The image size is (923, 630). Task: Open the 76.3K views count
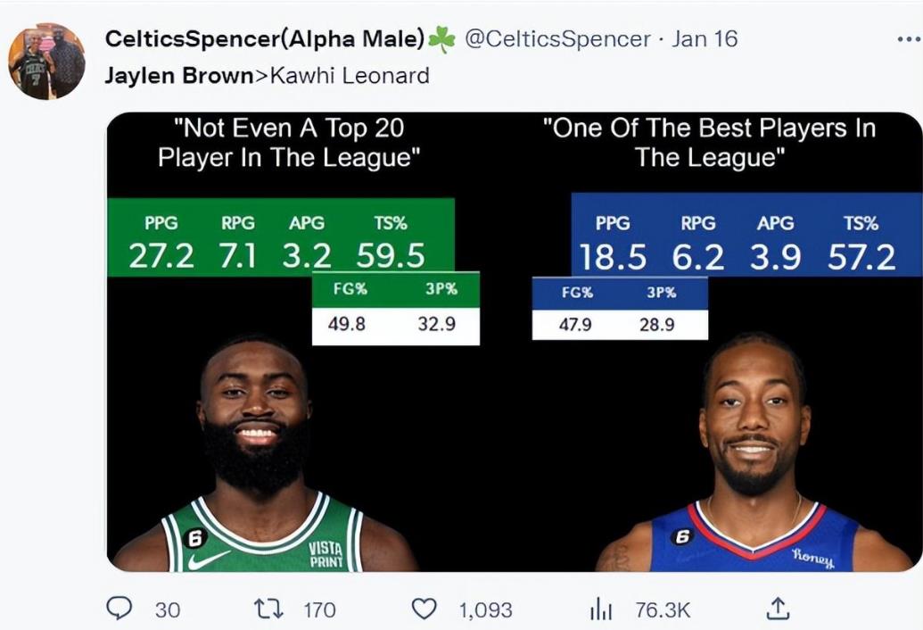tap(663, 610)
